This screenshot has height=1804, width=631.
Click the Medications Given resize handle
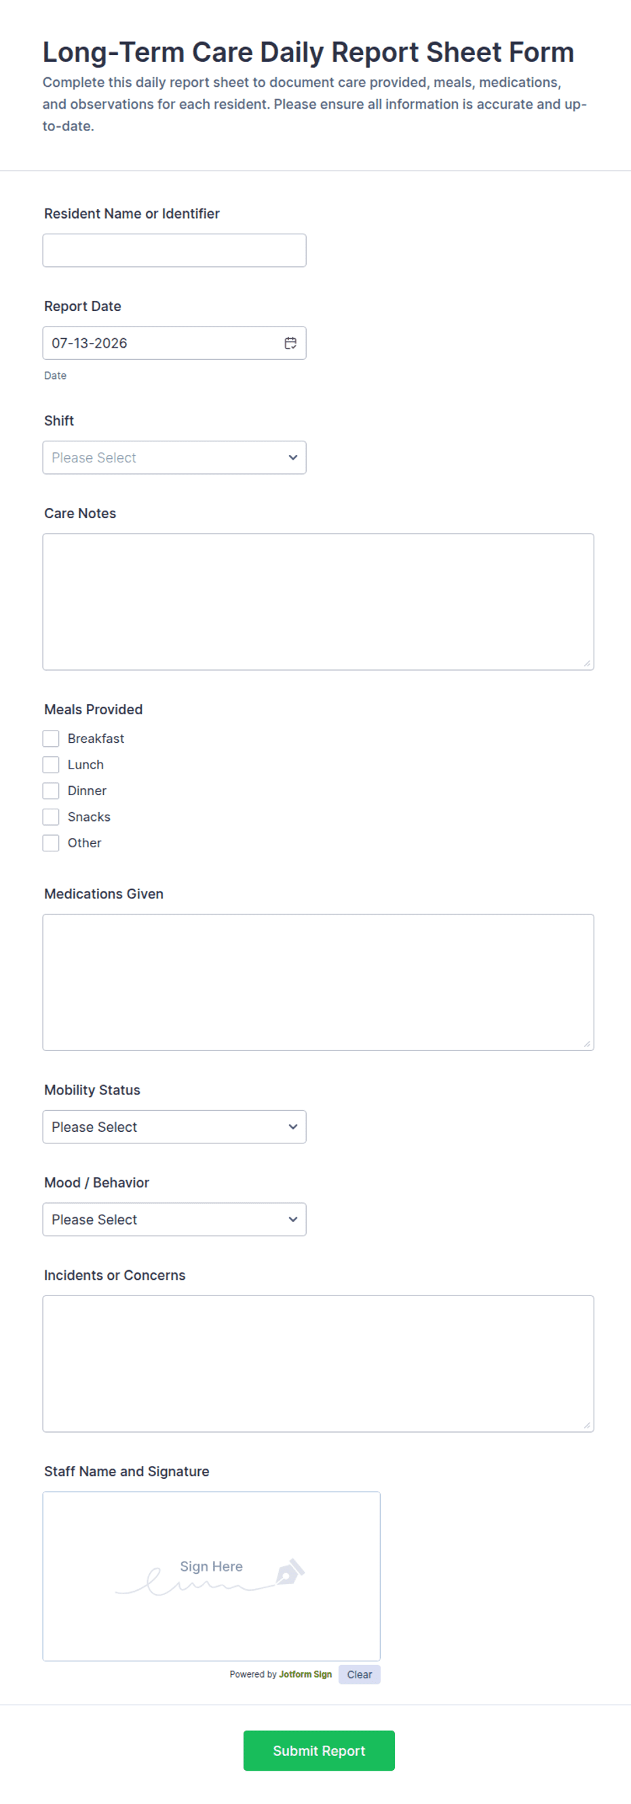(x=587, y=1044)
